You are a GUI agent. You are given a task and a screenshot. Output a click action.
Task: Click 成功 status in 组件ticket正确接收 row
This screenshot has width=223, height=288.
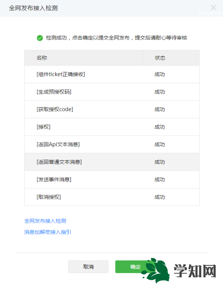click(160, 74)
